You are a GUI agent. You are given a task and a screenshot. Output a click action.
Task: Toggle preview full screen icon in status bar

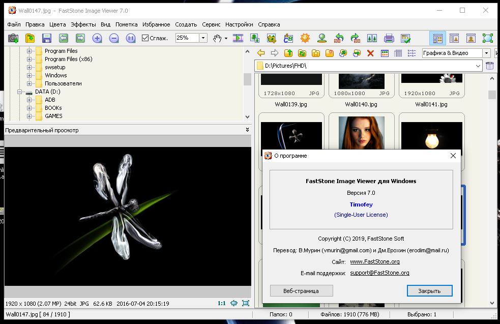click(246, 303)
